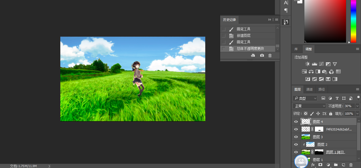Add a Brightness/Contrast adjustment
Viewport: 361px width, 168px height.
pos(307,64)
